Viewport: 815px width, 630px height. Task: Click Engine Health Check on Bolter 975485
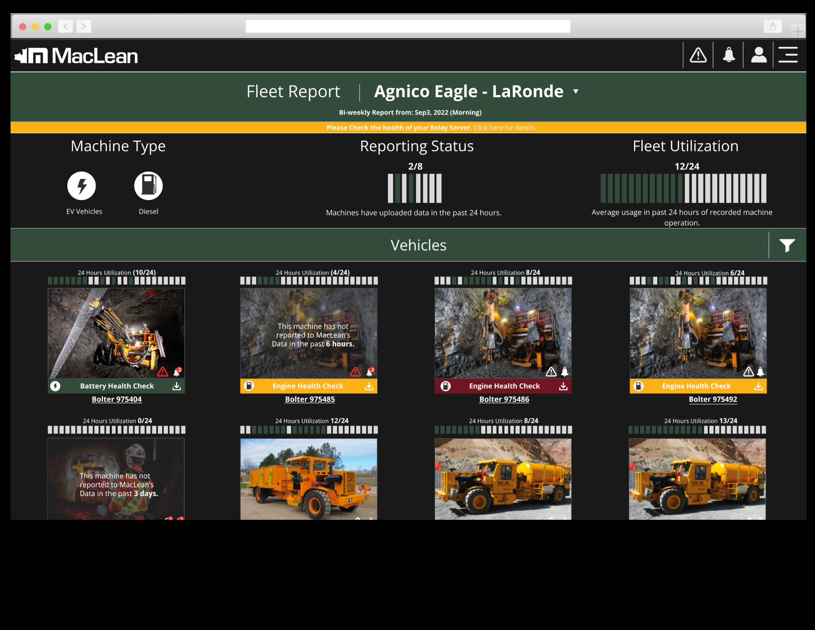point(308,386)
